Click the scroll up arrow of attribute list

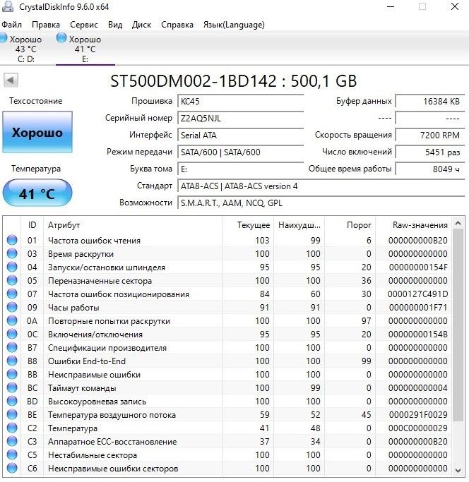[x=458, y=223]
